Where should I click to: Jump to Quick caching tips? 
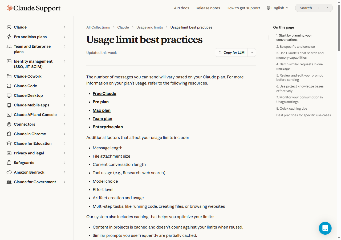tap(292, 109)
